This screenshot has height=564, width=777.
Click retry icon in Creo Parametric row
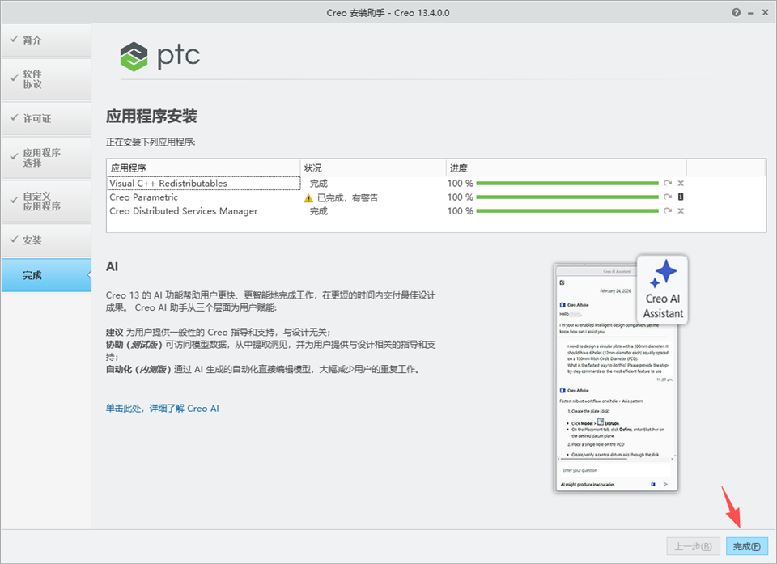[668, 197]
